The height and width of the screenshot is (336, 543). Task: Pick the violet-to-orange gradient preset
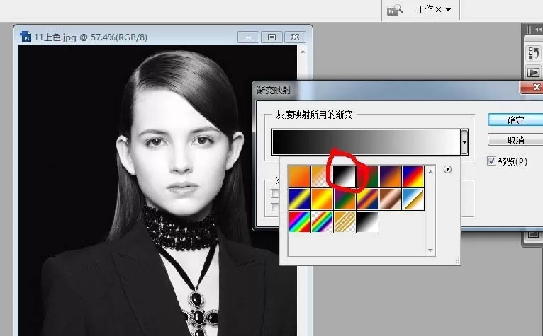(390, 176)
